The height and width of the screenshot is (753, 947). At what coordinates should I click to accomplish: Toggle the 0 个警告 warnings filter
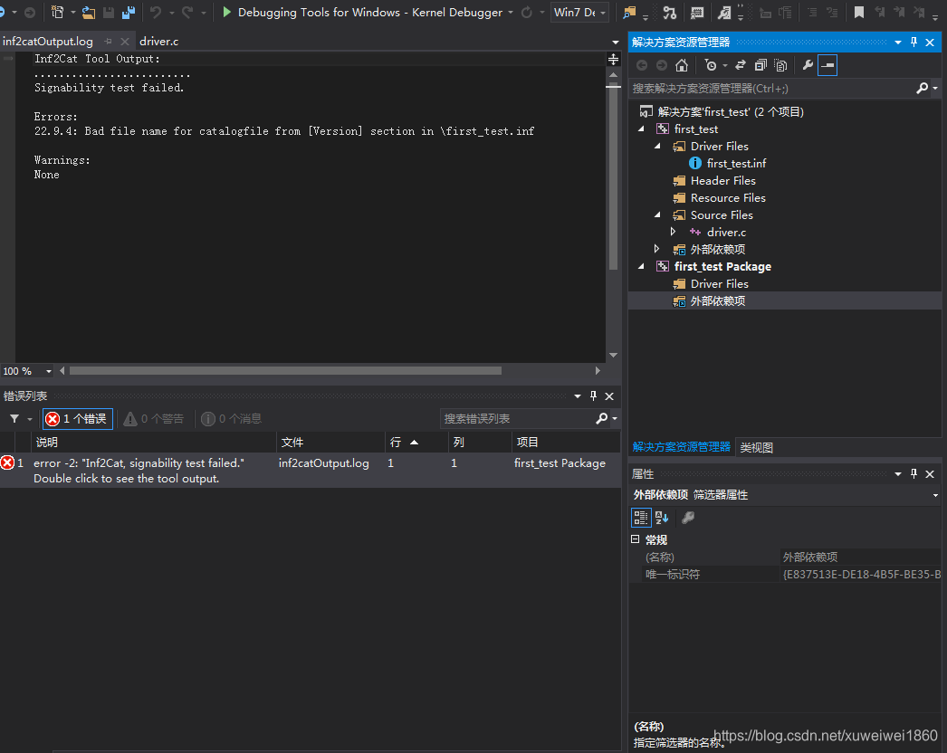[153, 418]
